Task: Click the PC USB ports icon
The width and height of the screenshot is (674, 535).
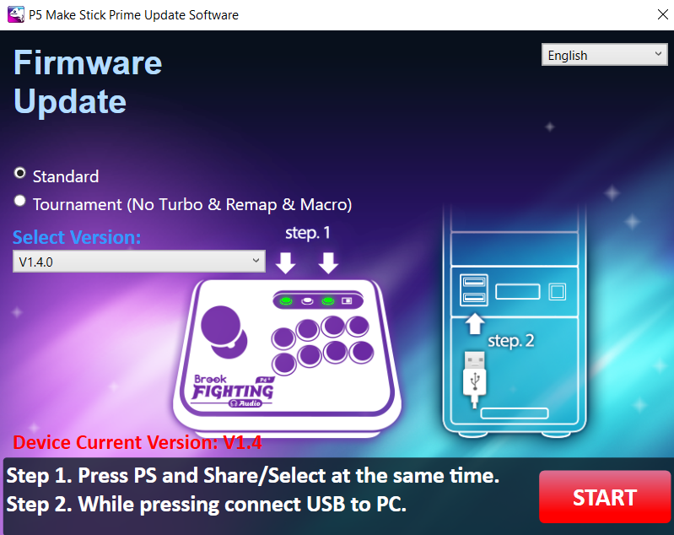Action: point(474,290)
